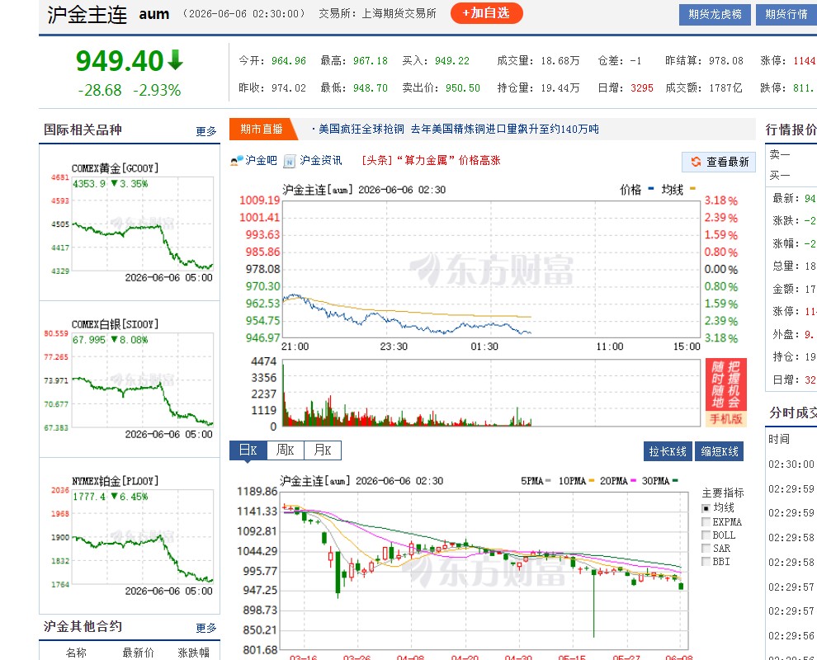The image size is (817, 660).
Task: Open the 沪金吧 link
Action: 261,160
